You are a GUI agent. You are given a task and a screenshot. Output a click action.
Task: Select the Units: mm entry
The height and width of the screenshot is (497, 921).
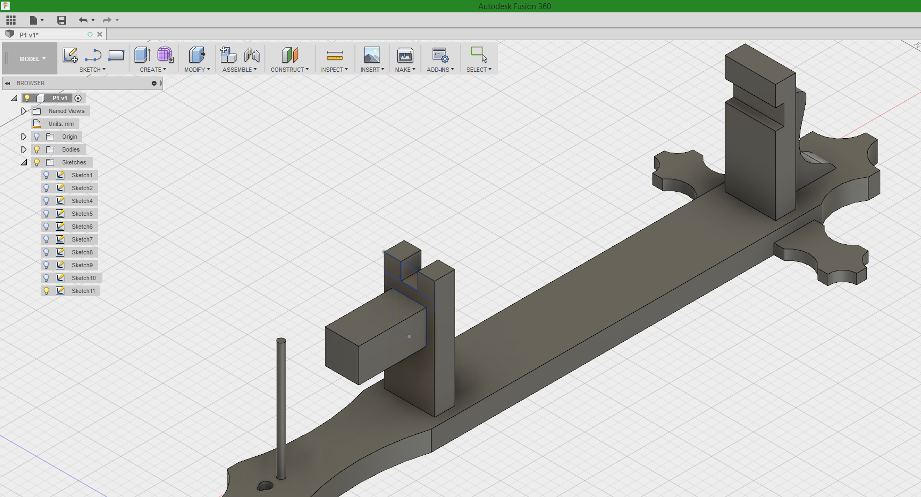(61, 124)
